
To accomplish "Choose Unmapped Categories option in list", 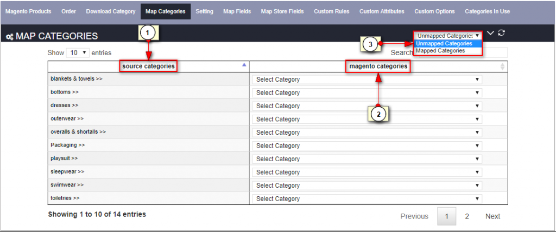I will point(448,43).
